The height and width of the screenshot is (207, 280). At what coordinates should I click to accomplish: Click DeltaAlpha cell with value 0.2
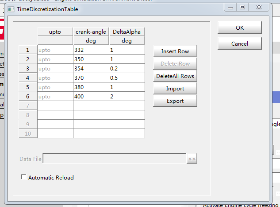[127, 69]
